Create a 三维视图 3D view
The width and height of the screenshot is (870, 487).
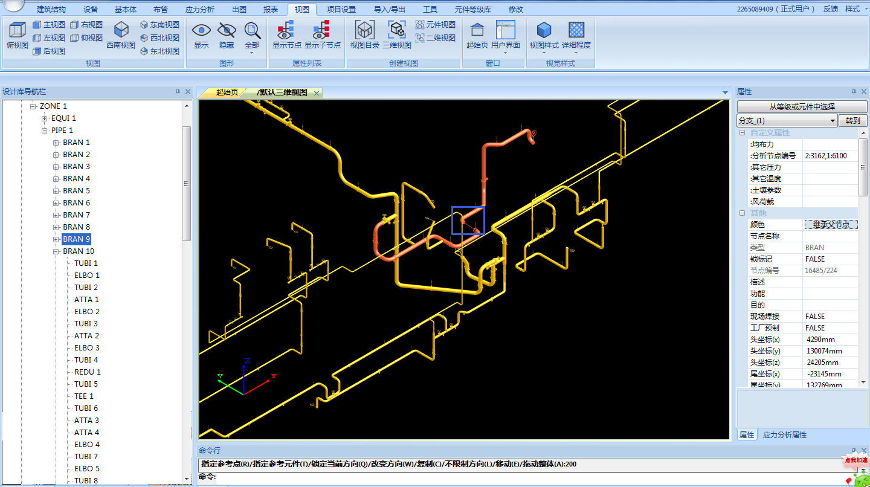click(x=396, y=30)
